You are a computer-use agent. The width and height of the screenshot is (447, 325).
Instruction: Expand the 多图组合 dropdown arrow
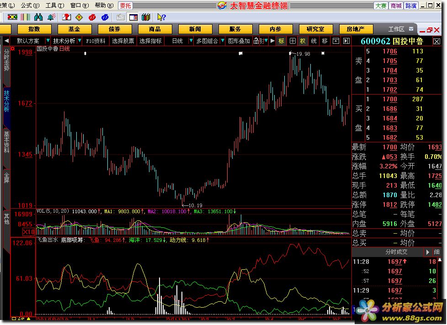223,41
